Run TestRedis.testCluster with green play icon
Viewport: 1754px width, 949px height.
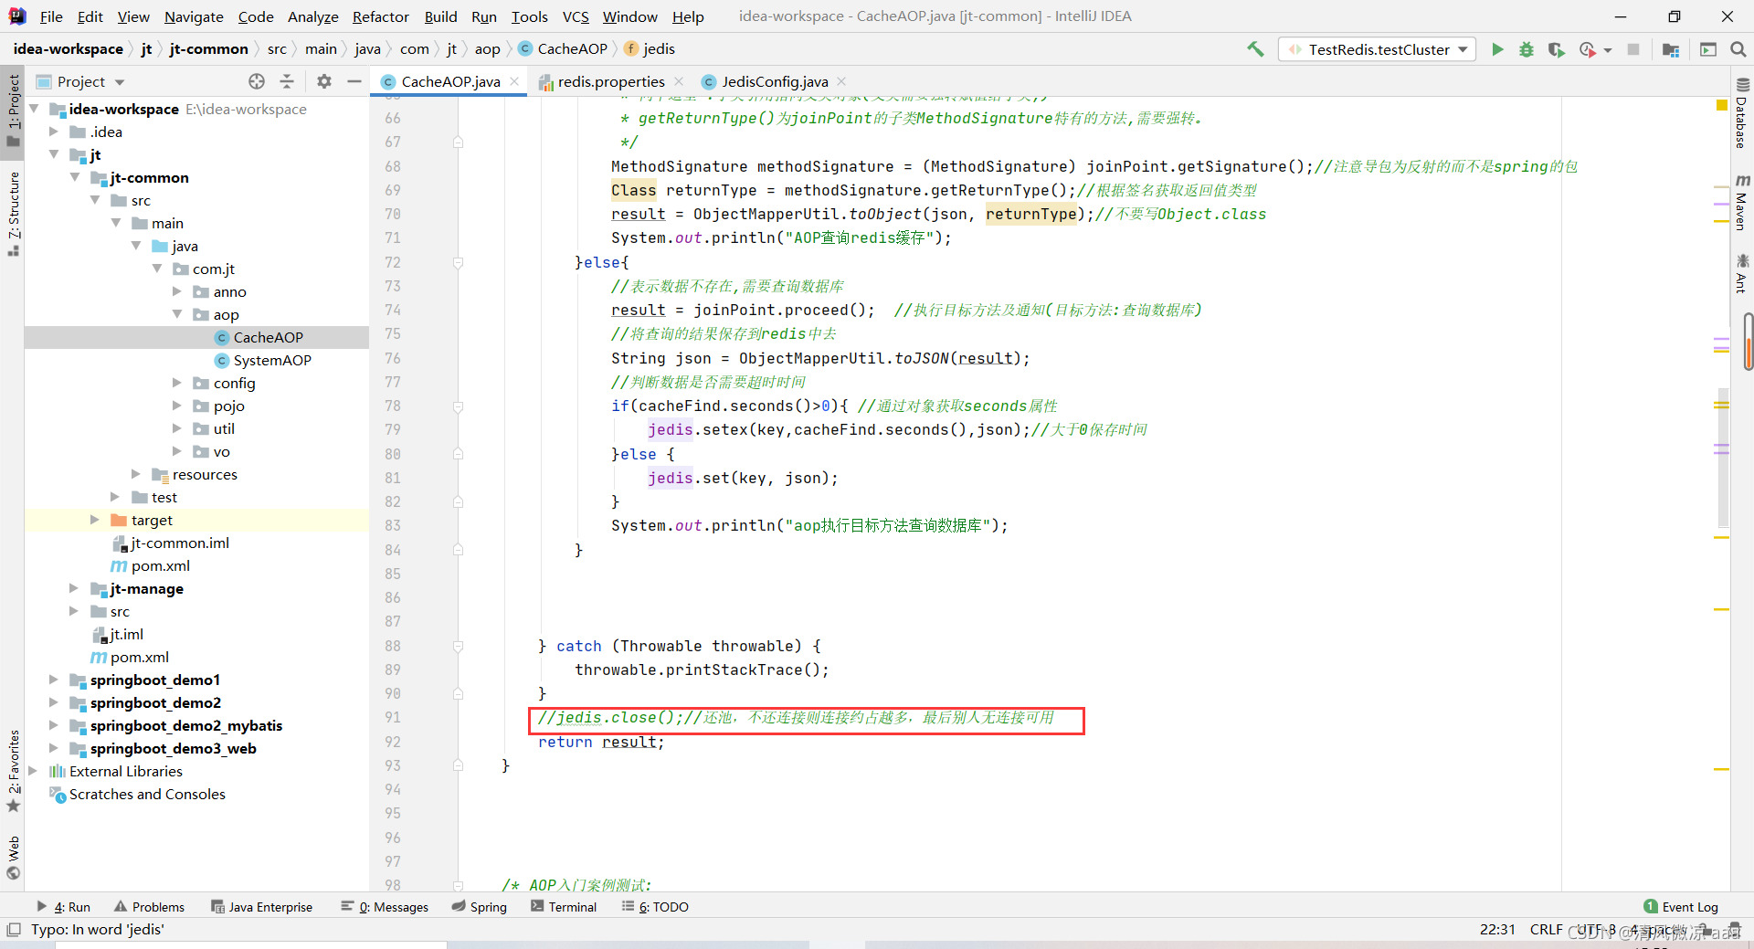coord(1497,49)
